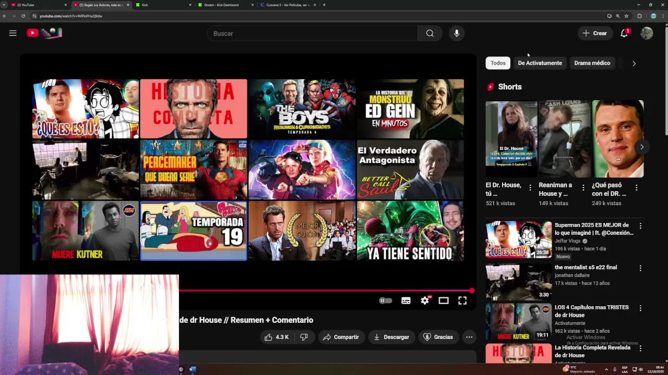Select the Todos filter chip

click(x=498, y=63)
